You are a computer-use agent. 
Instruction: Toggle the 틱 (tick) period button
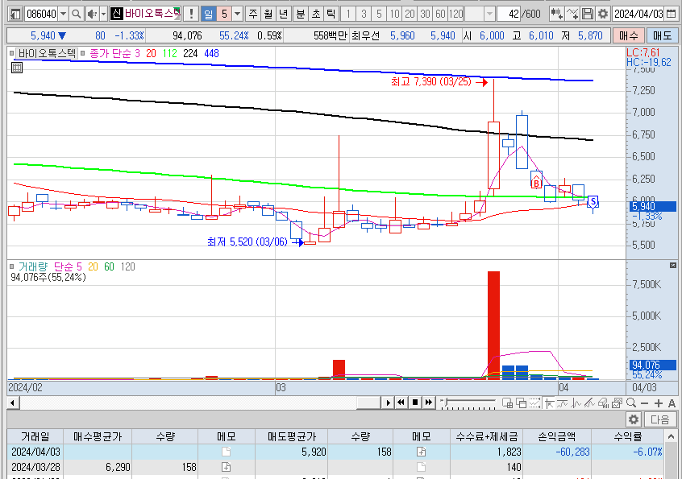331,14
